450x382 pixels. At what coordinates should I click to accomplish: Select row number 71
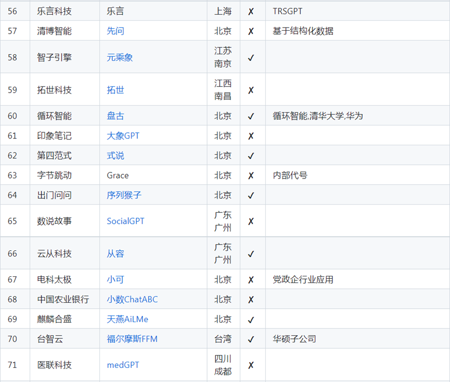(x=12, y=365)
